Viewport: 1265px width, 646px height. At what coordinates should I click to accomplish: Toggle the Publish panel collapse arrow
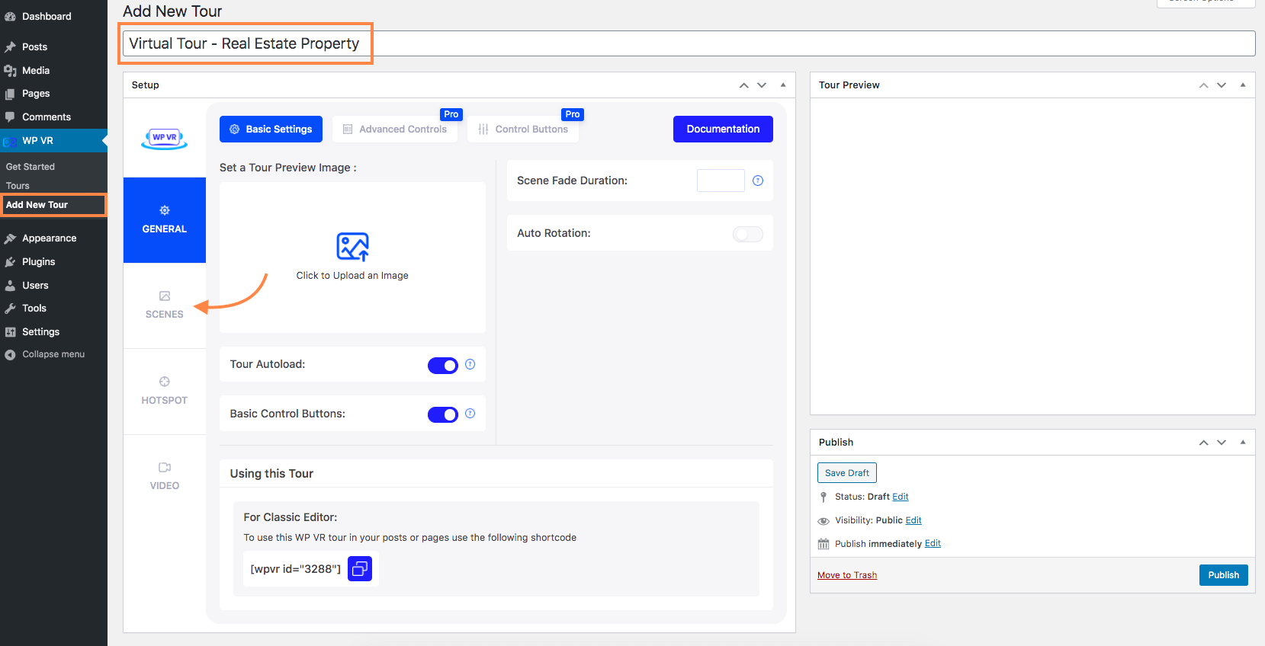pyautogui.click(x=1243, y=443)
